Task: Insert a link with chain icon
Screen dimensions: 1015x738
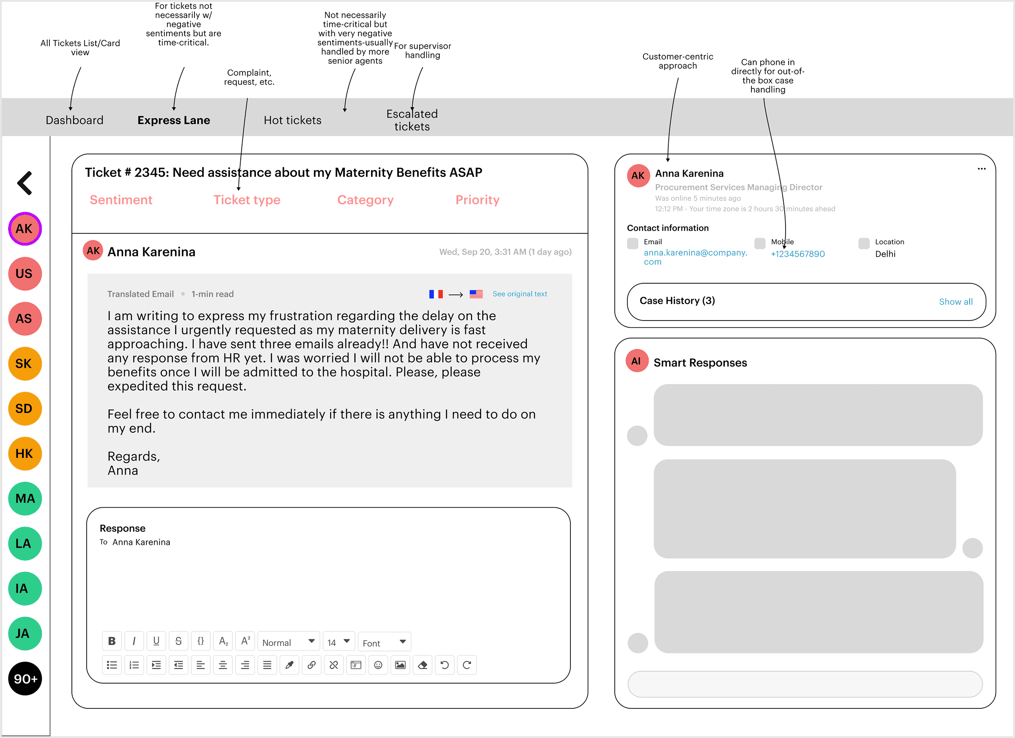Action: pos(311,665)
